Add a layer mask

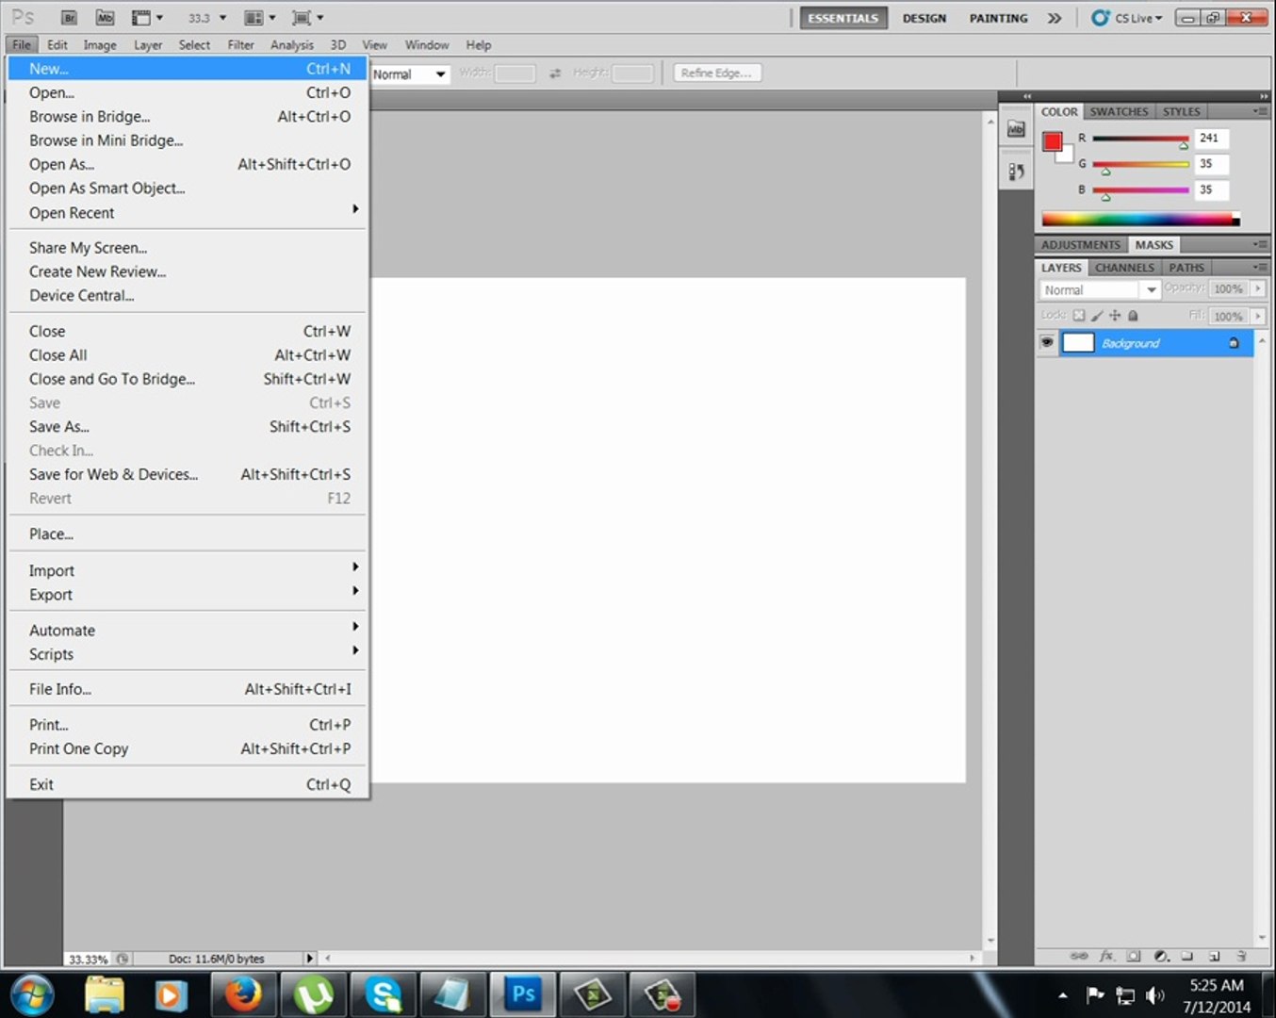point(1134,956)
